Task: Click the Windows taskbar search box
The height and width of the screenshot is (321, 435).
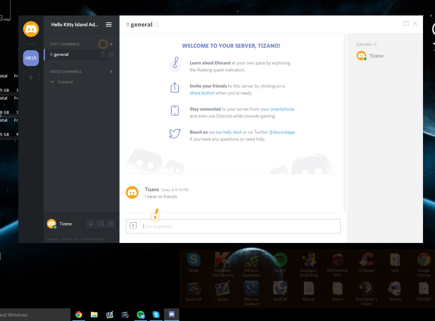Action: pos(35,315)
